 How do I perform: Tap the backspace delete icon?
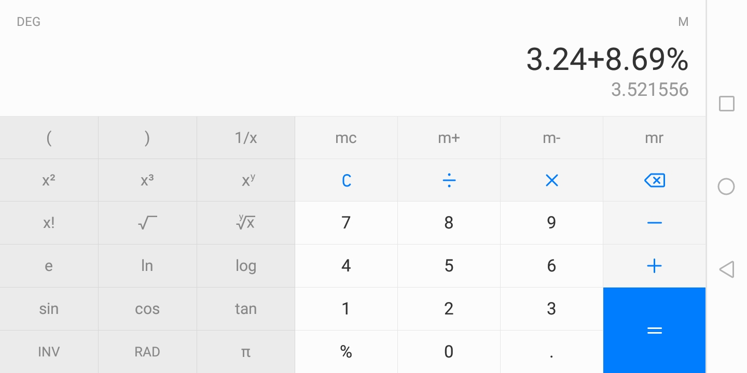(x=654, y=180)
